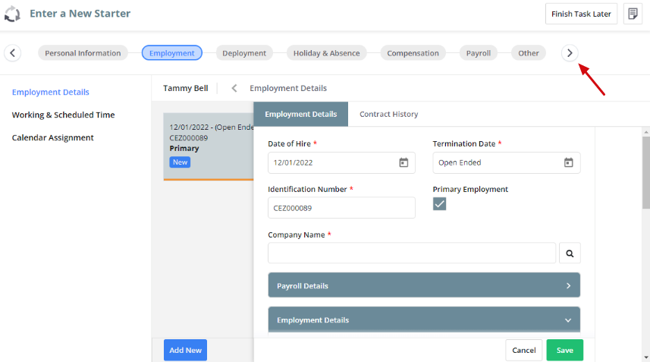Click the Add New button
The width and height of the screenshot is (650, 362).
(185, 350)
